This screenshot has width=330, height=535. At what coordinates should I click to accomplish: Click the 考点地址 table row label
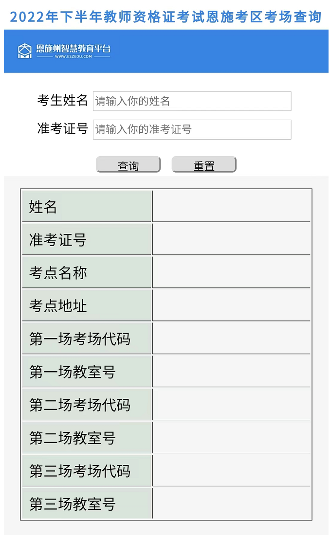click(86, 306)
